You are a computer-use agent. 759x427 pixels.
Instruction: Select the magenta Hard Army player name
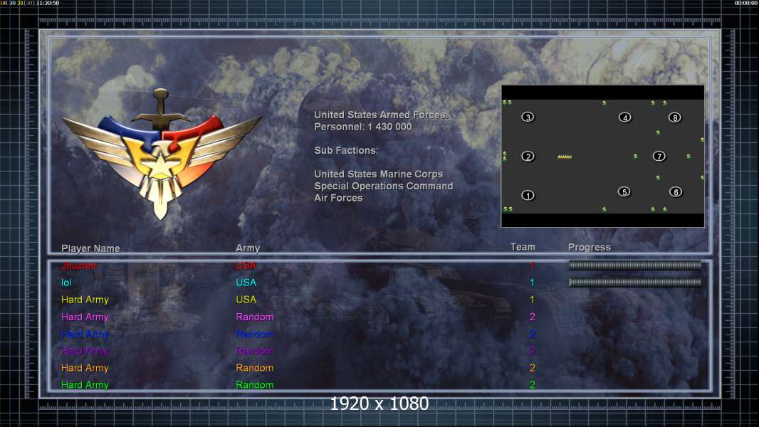click(85, 317)
